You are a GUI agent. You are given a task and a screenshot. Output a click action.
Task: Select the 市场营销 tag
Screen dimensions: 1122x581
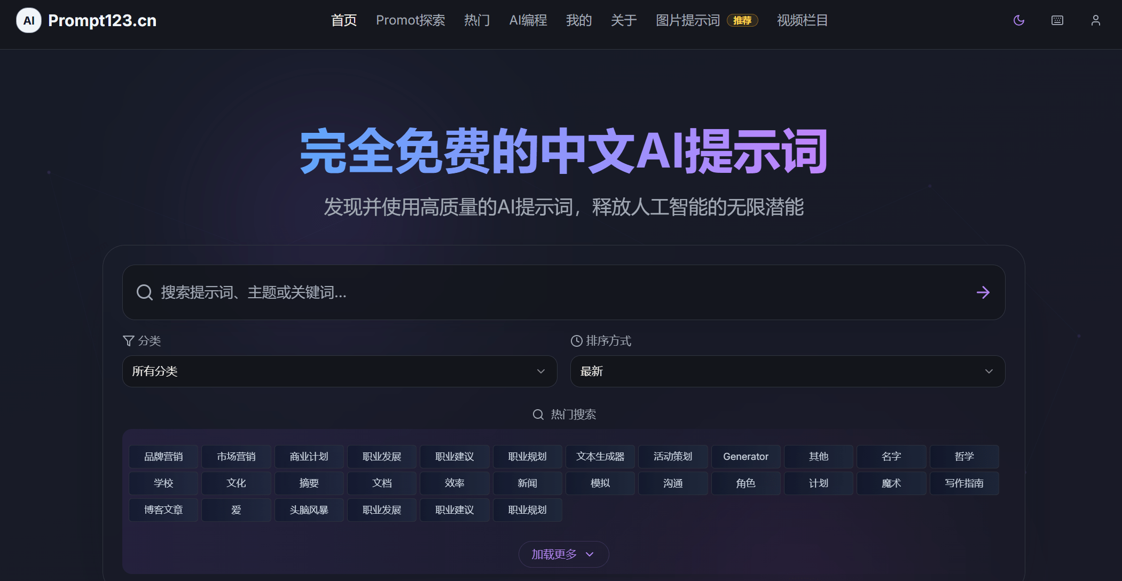point(236,457)
